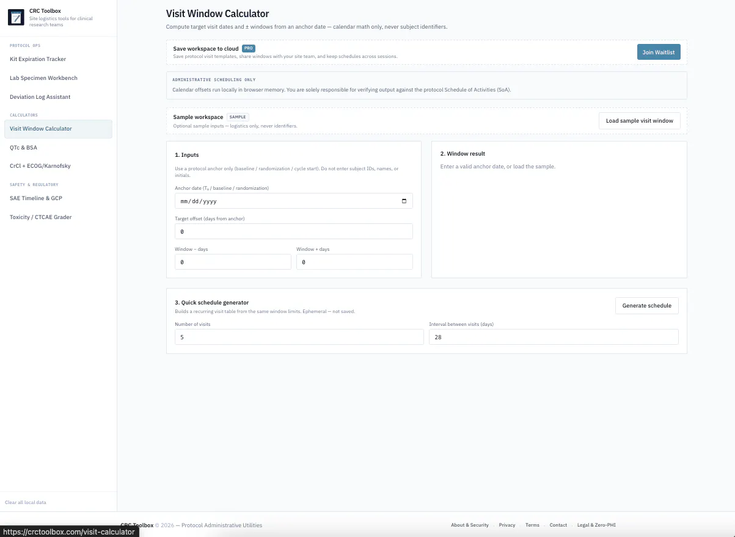Screen dimensions: 735x537
Task: Click 'ADMINISTRATIVE SCHEDULING ONLY' label
Action: click(214, 80)
